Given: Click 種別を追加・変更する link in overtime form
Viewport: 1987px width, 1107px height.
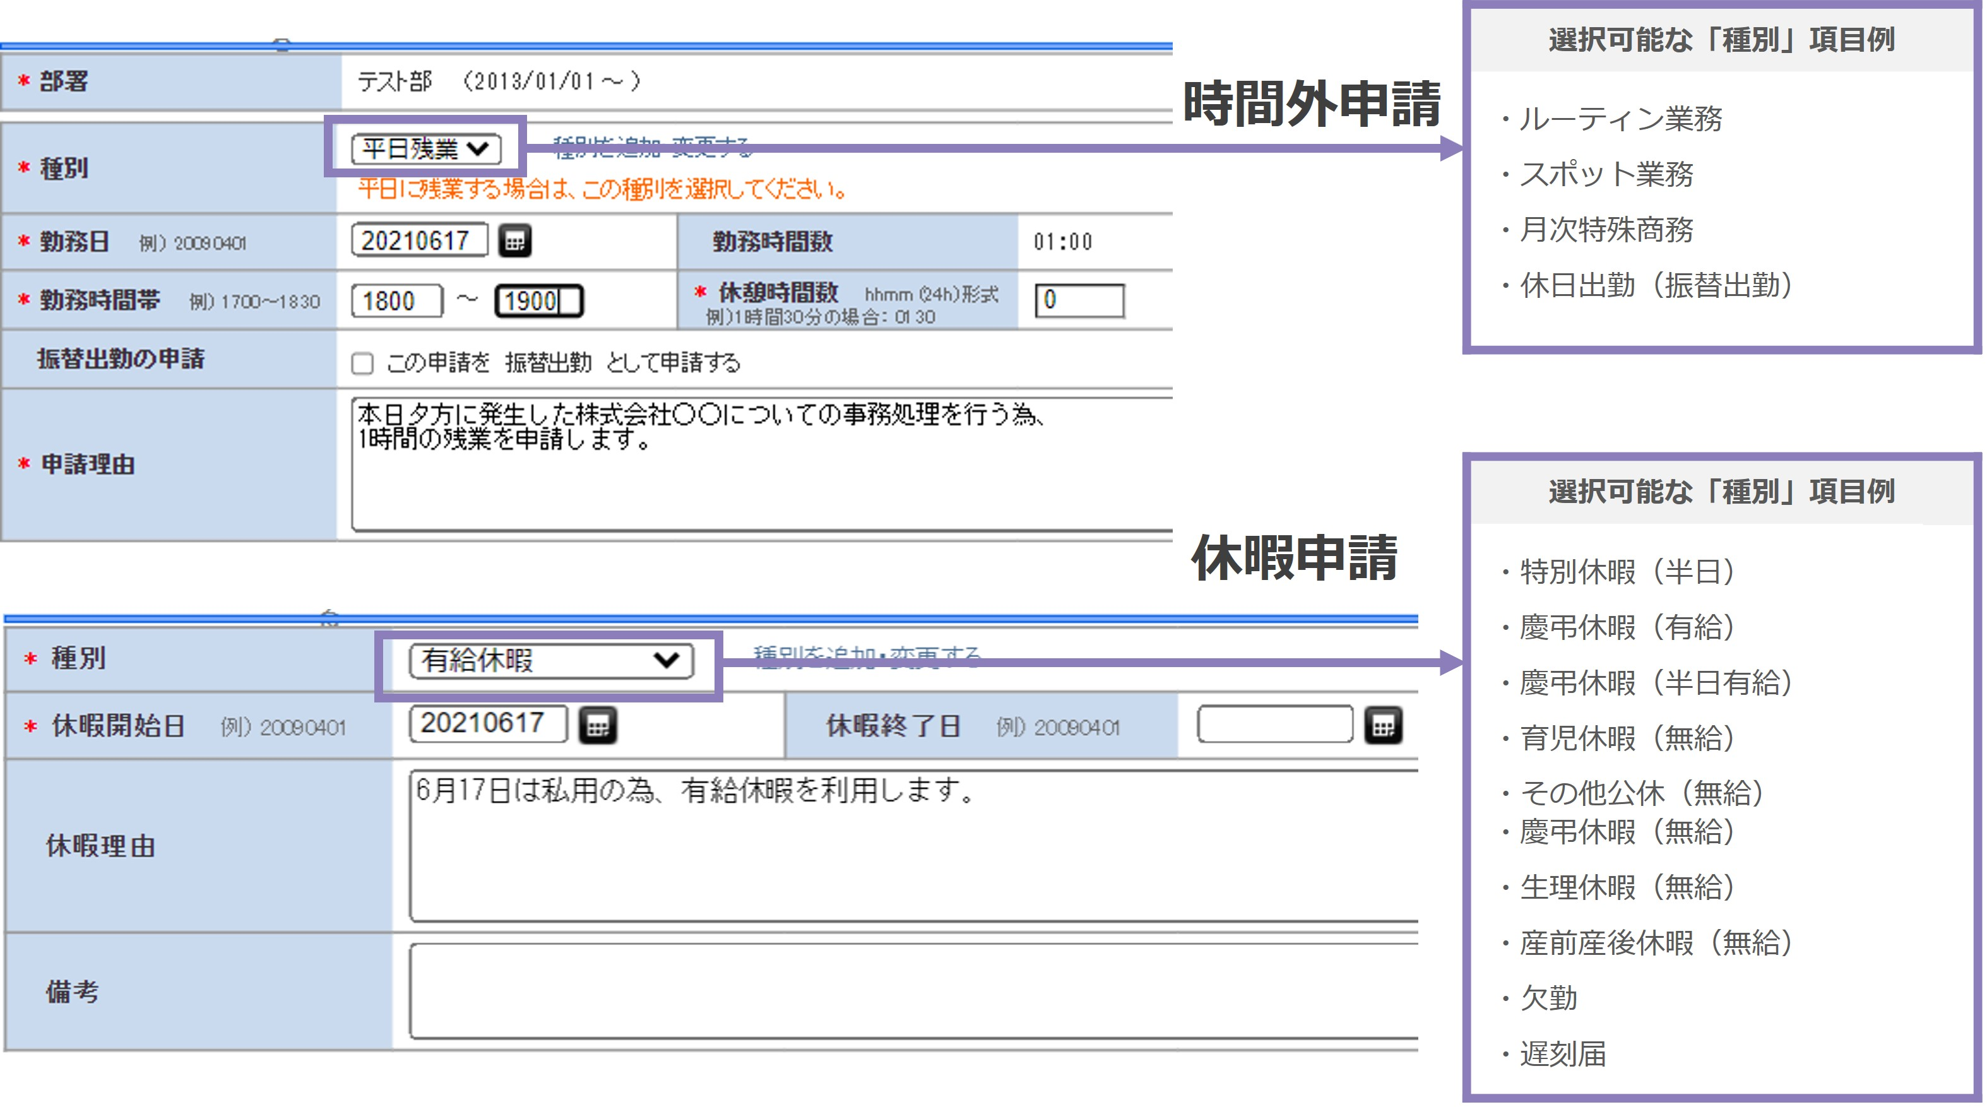Looking at the screenshot, I should pos(652,146).
